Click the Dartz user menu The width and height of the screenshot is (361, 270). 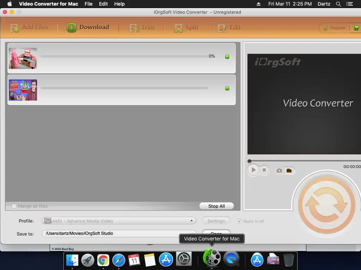pos(324,4)
